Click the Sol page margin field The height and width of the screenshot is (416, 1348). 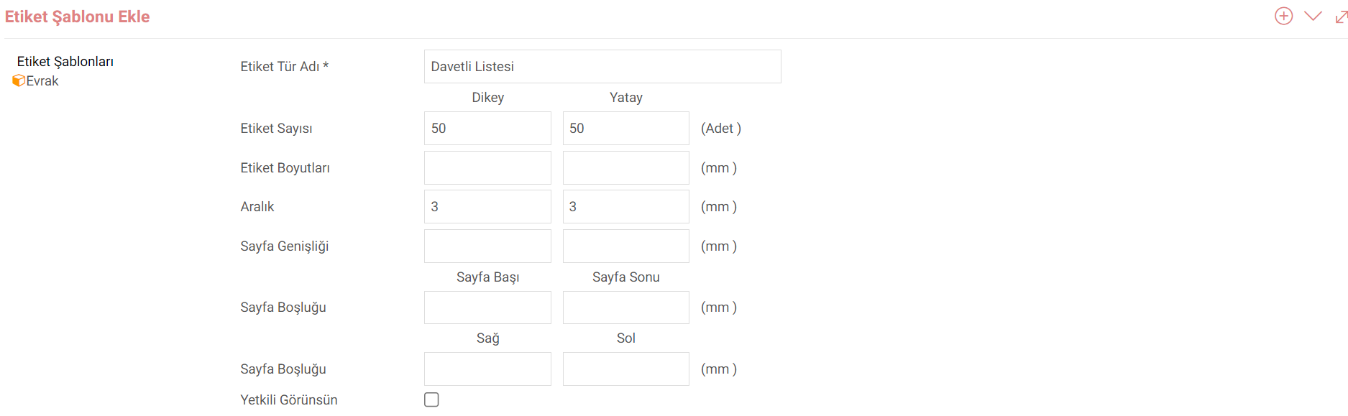pyautogui.click(x=625, y=369)
